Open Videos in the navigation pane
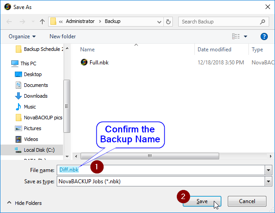The height and width of the screenshot is (213, 275). point(31,139)
